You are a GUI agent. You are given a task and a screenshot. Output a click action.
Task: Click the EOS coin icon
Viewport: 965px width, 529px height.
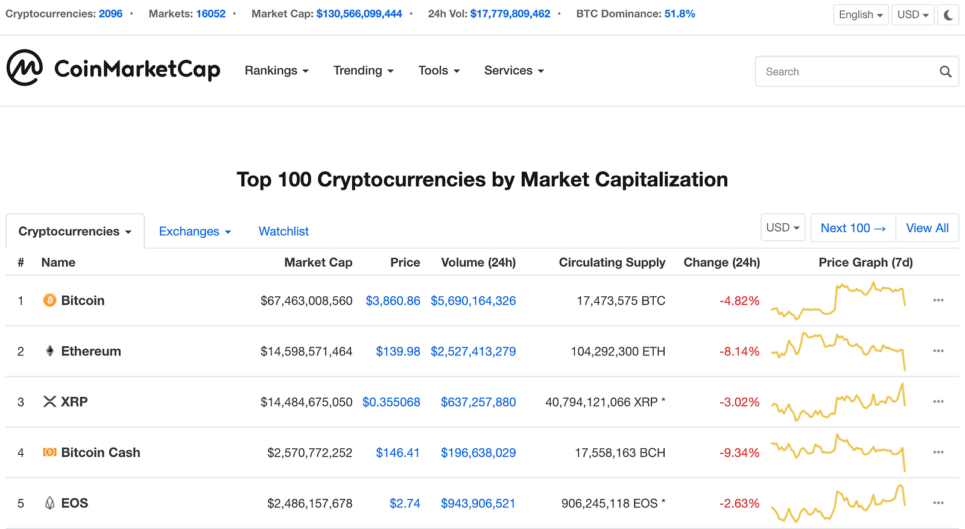click(49, 503)
